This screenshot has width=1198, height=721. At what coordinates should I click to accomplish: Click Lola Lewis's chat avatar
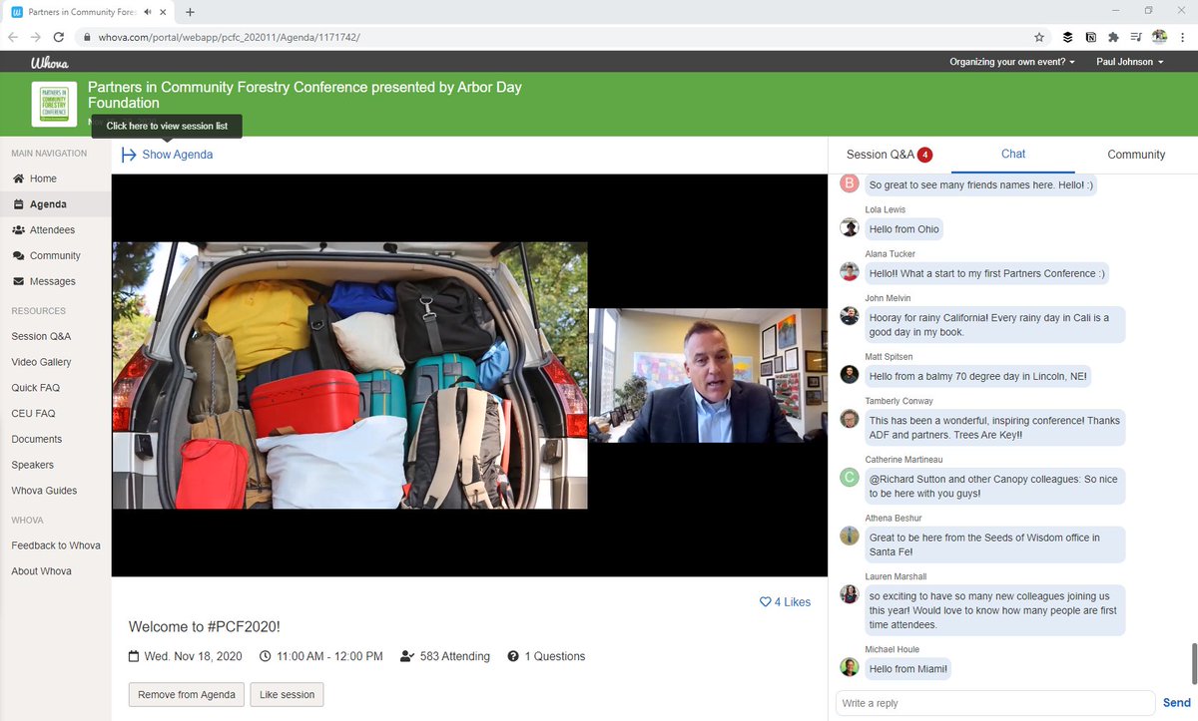tap(849, 227)
